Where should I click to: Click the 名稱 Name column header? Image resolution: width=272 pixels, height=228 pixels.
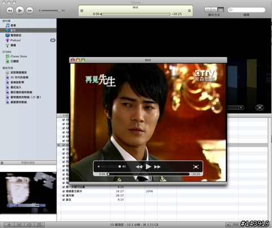pyautogui.click(x=66, y=115)
